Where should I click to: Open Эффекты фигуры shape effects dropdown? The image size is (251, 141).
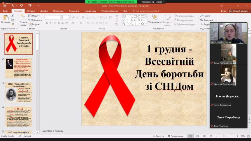tap(185, 24)
